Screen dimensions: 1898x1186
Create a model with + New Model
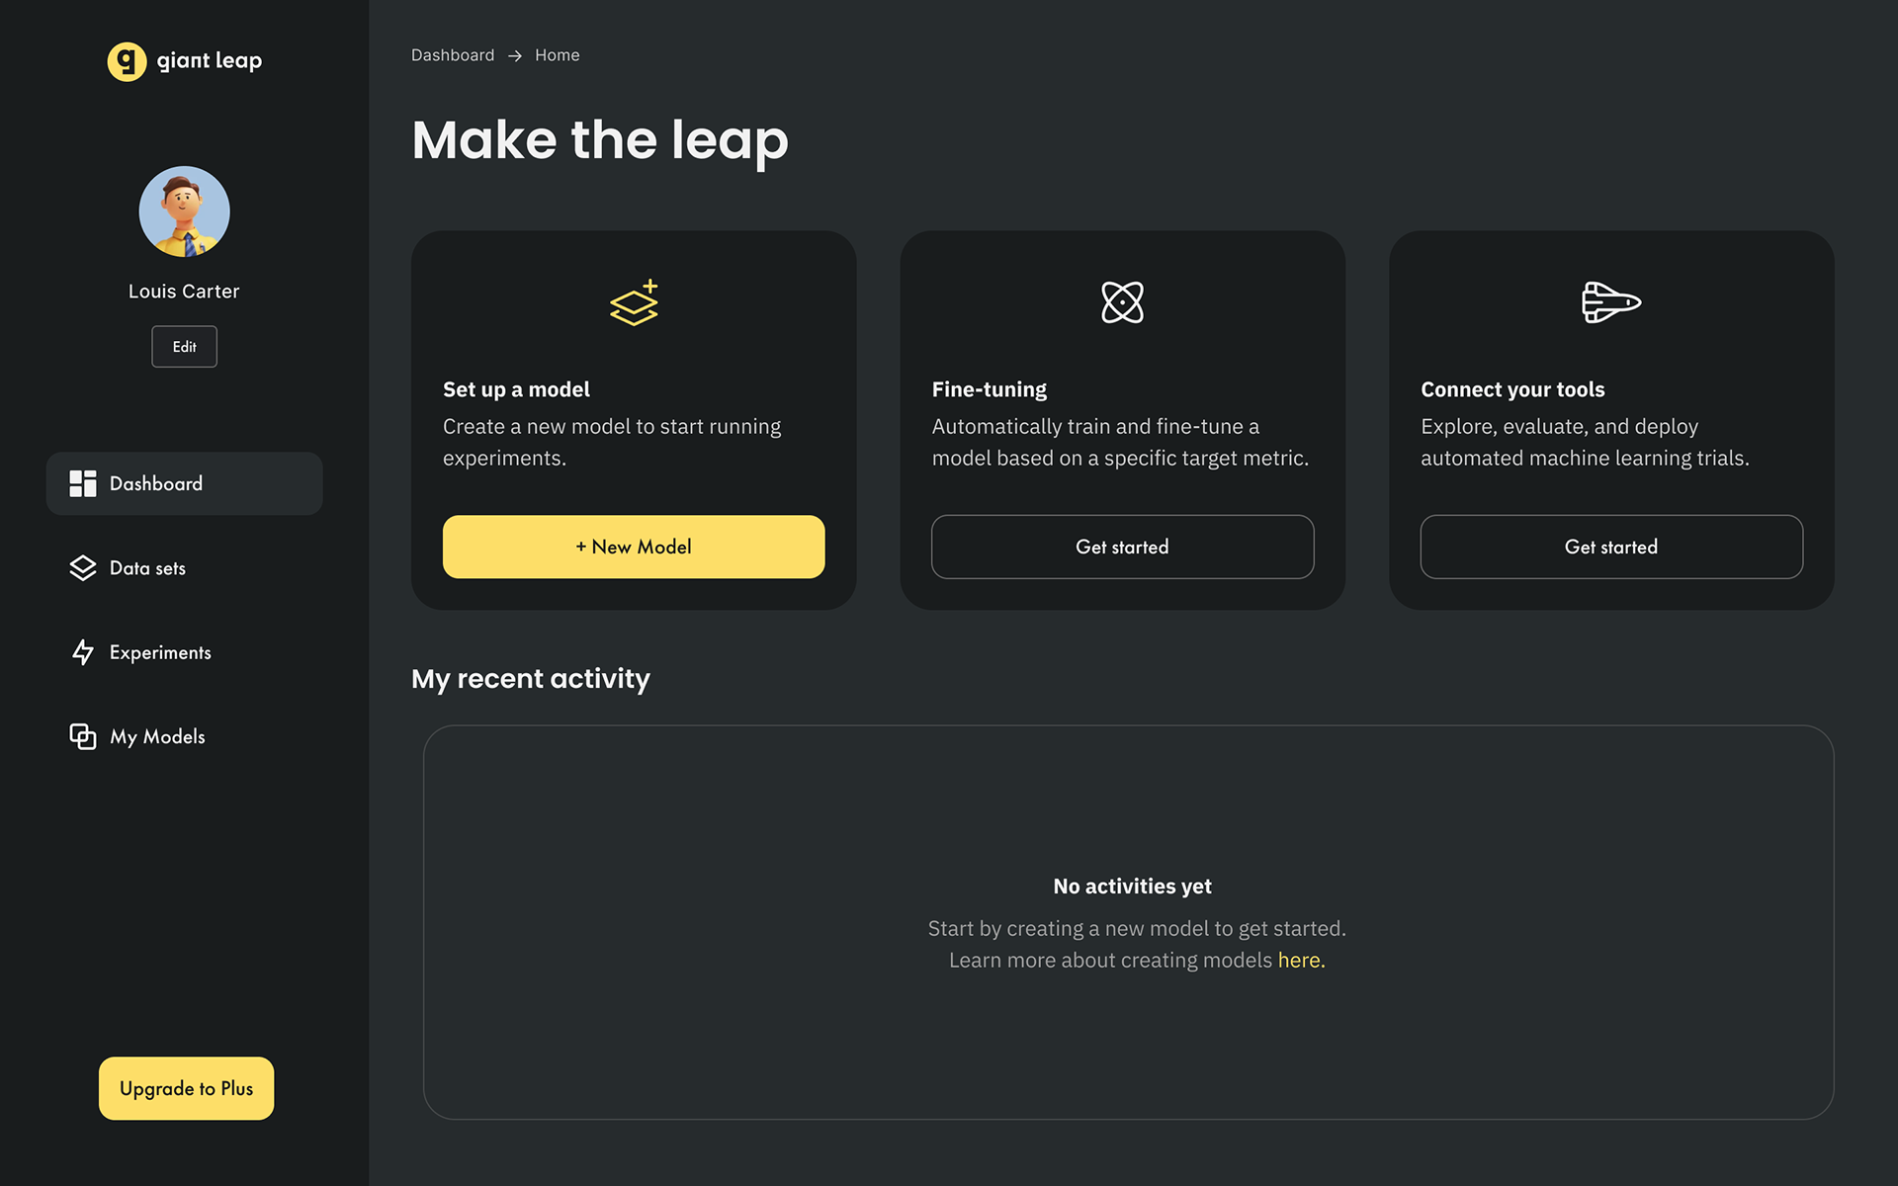[x=634, y=547]
